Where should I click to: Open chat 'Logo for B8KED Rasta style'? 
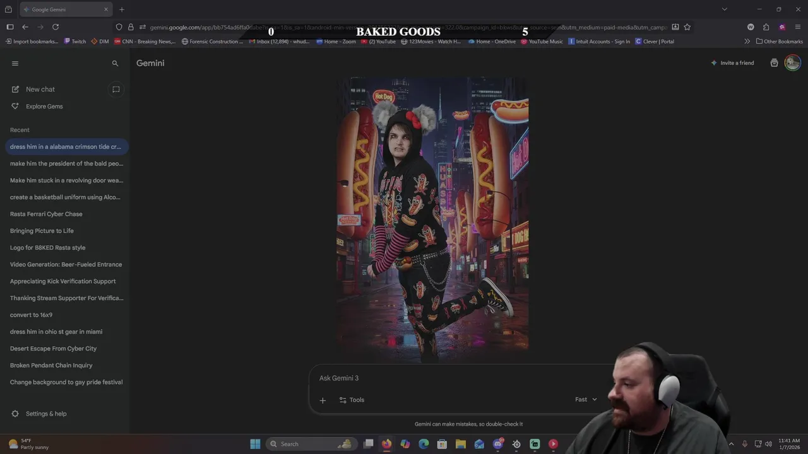pos(66,248)
